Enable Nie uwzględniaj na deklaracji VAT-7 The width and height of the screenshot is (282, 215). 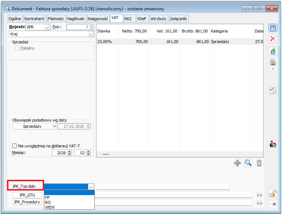point(15,146)
